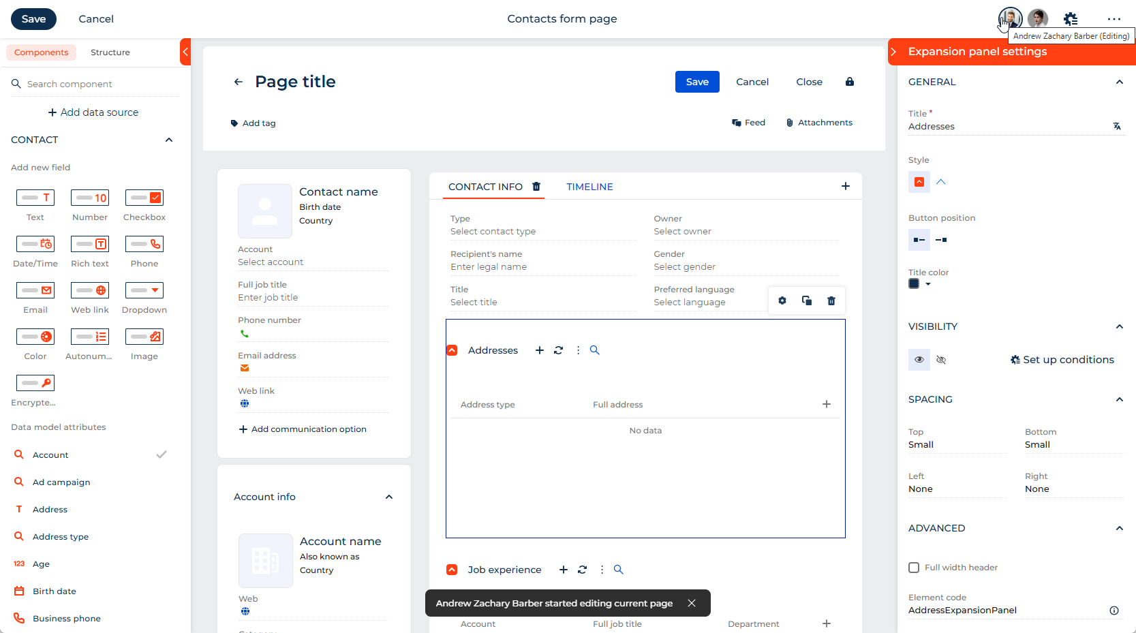Collapse the Account info panel
This screenshot has width=1136, height=633.
pos(389,497)
